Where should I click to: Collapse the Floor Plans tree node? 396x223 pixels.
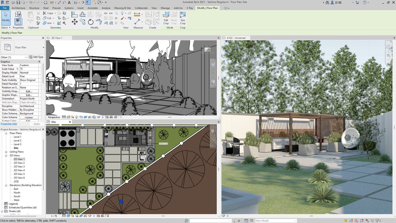[x=6, y=133]
